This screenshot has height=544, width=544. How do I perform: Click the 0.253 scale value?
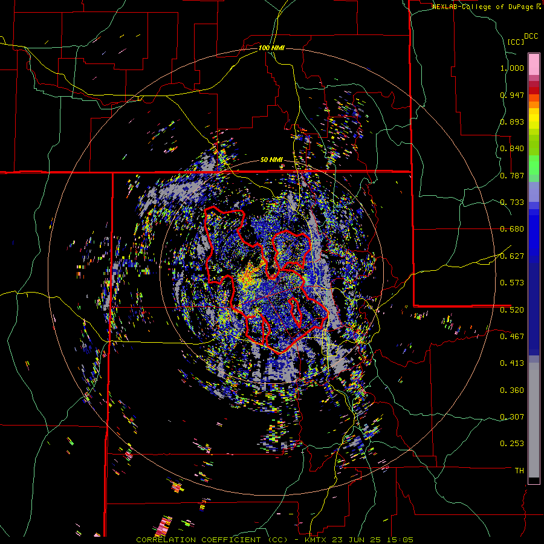click(x=512, y=444)
